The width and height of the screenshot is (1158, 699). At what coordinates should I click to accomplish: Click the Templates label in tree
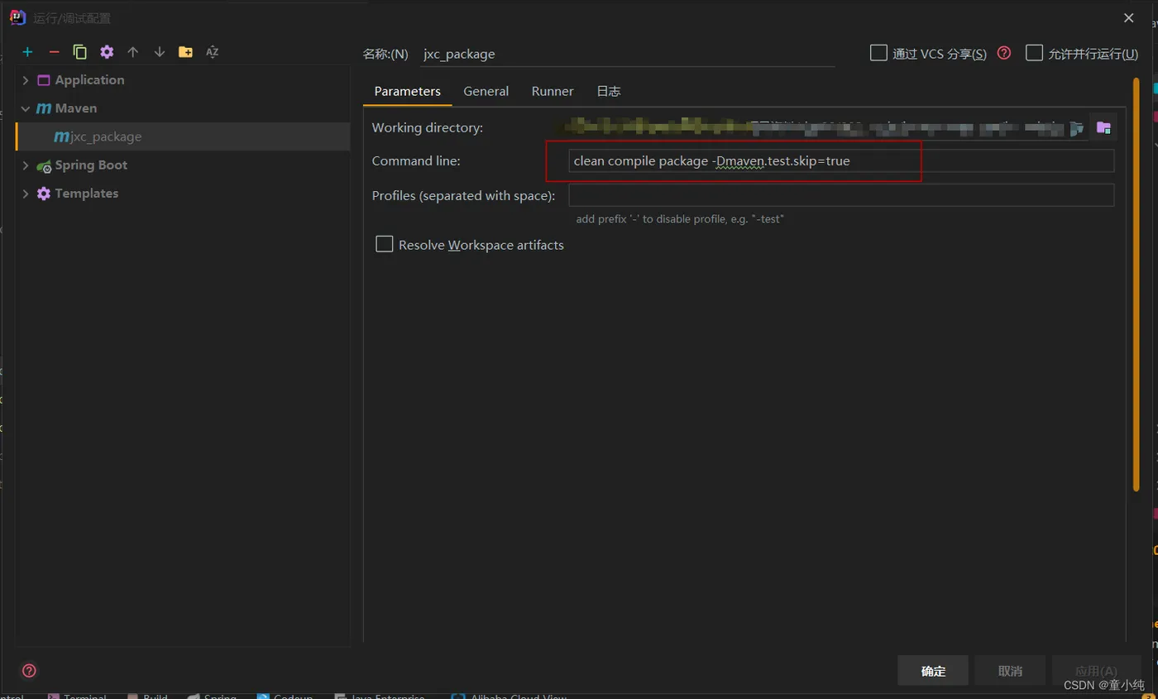click(x=87, y=194)
